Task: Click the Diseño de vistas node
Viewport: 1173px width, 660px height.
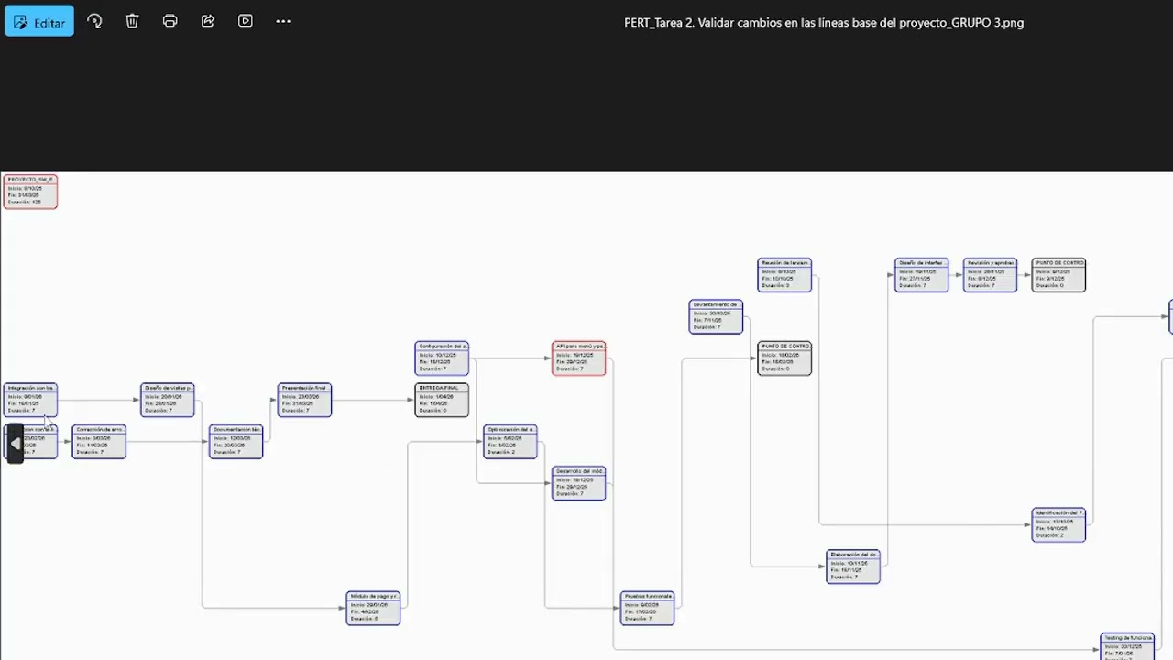Action: [x=168, y=400]
